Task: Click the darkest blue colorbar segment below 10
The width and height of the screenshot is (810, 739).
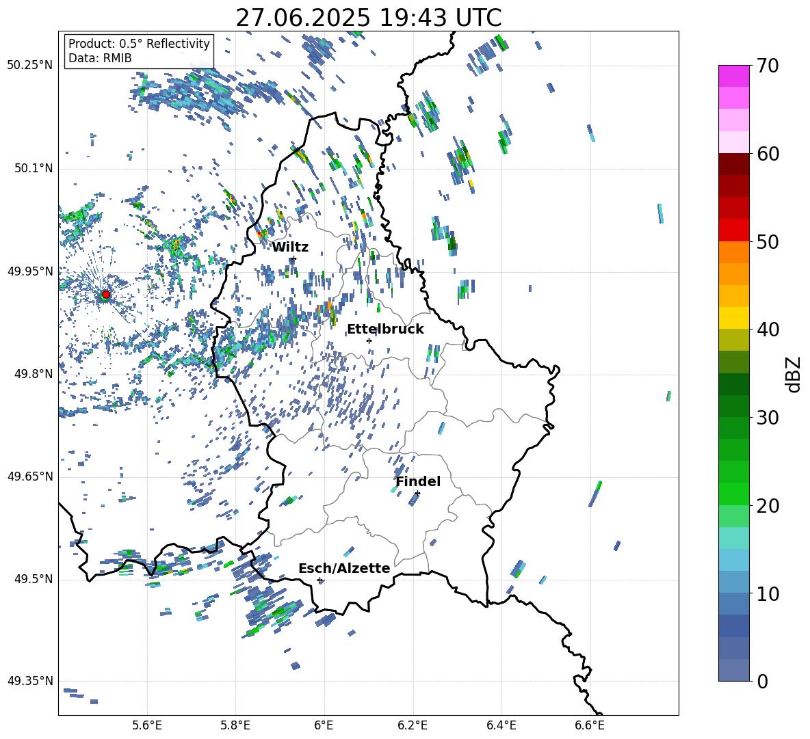Action: coord(733,626)
